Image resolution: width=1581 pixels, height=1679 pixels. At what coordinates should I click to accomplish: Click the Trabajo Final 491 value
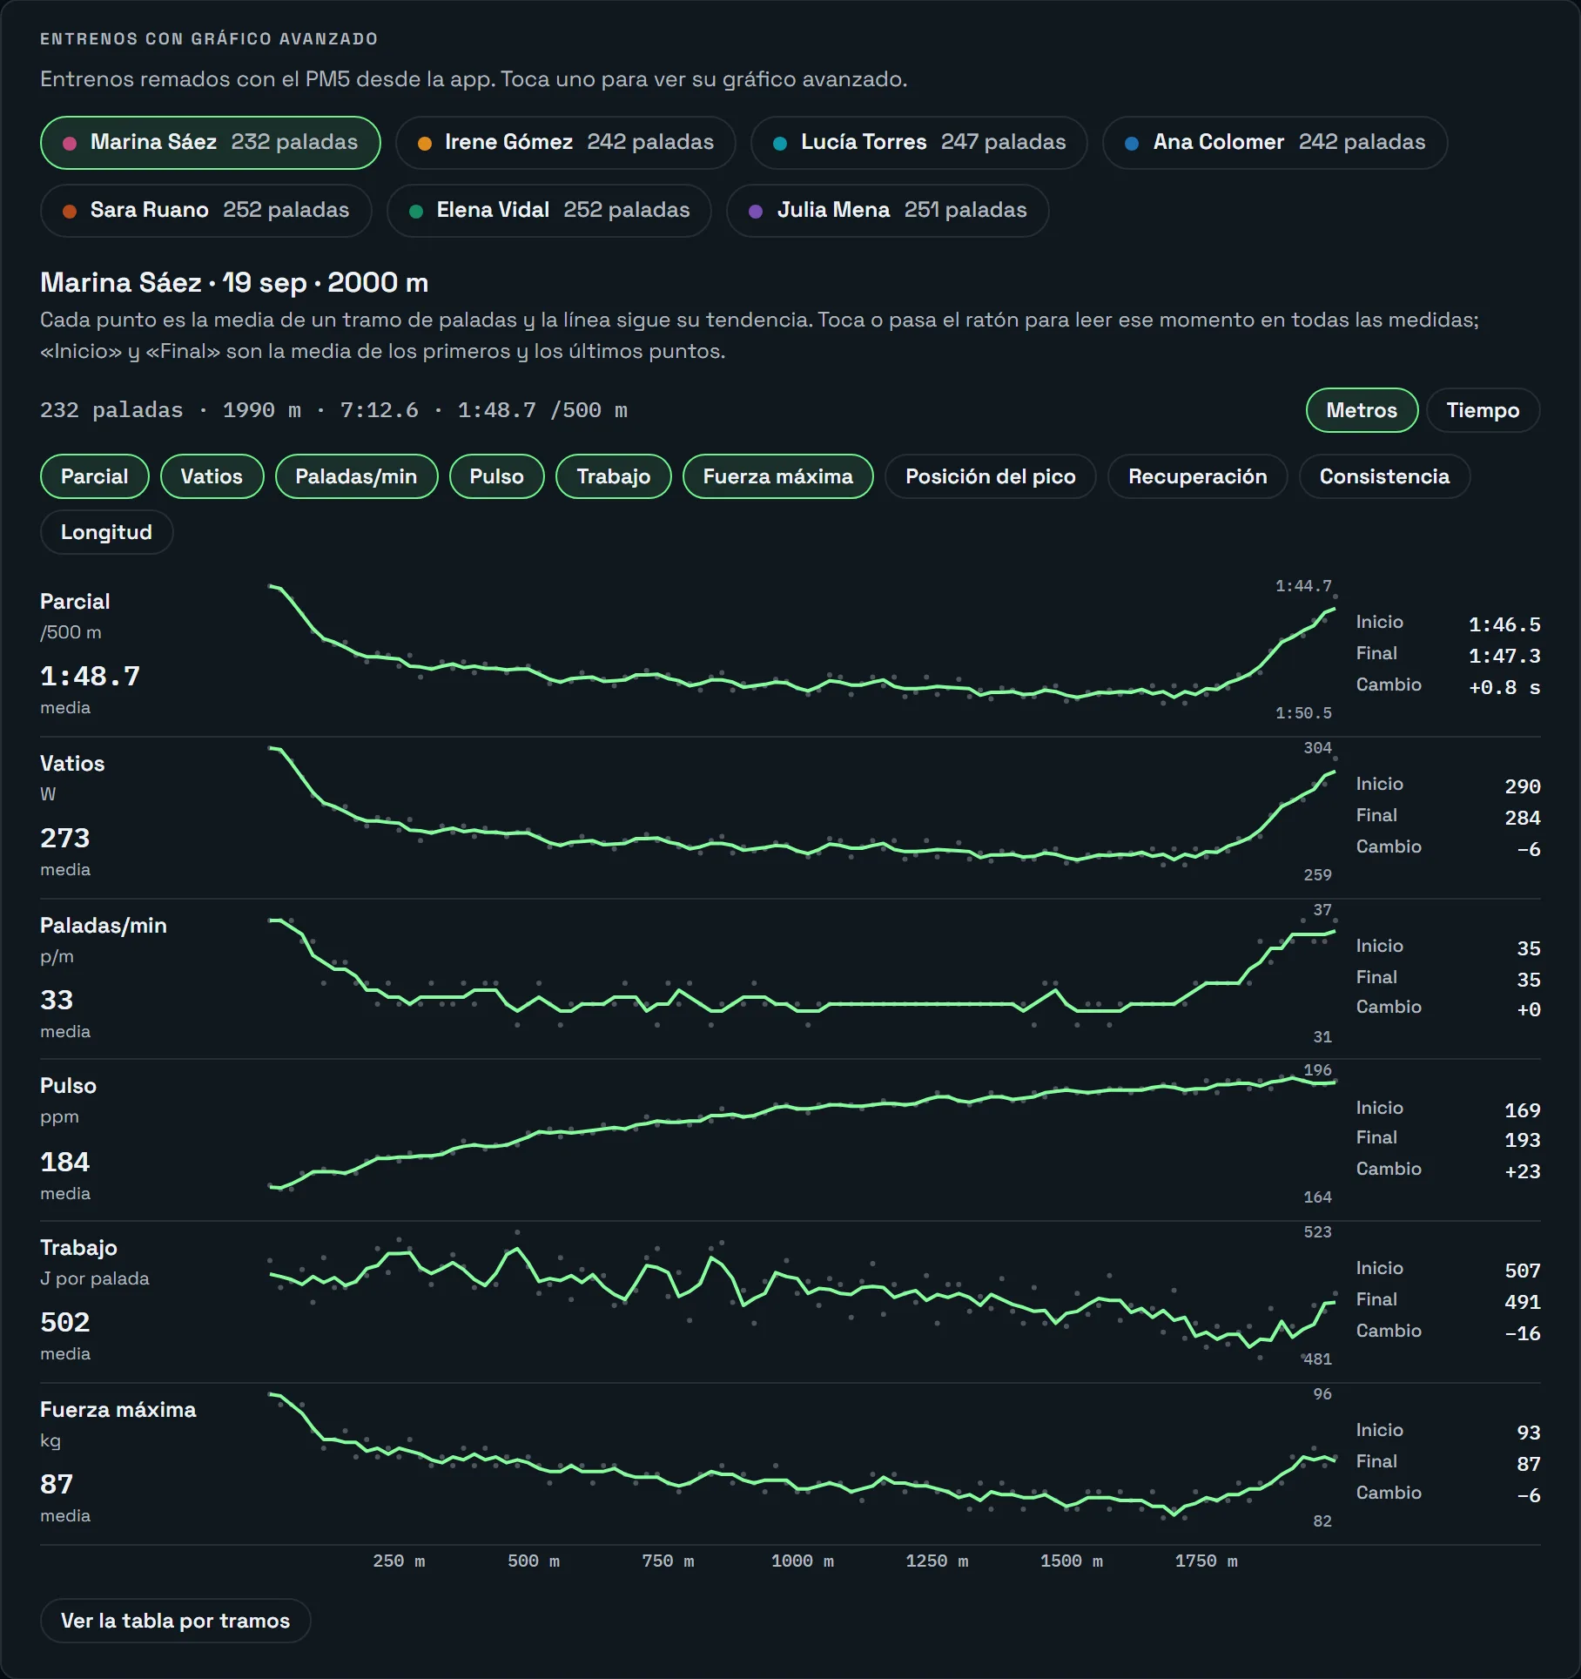pyautogui.click(x=1522, y=1302)
